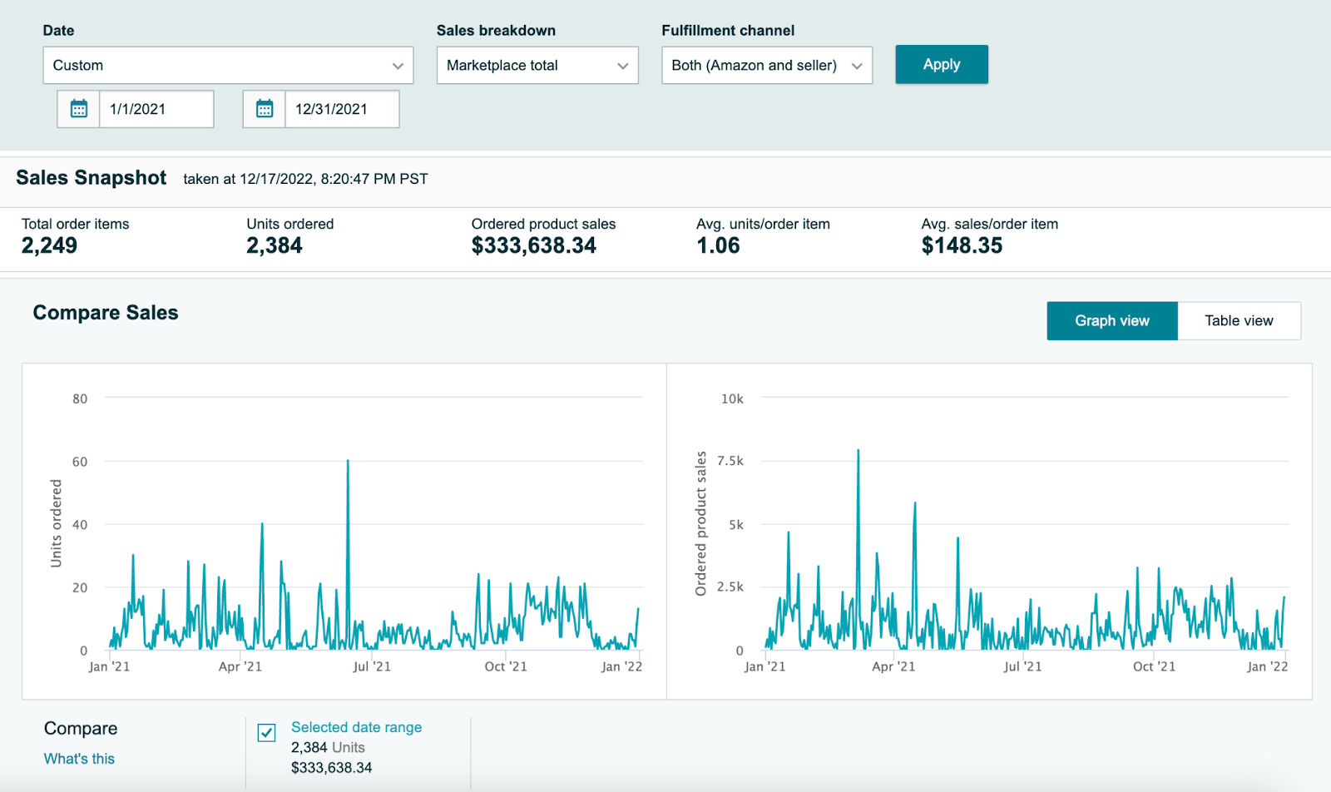This screenshot has width=1331, height=792.
Task: Open the Both (Amazon and seller) dropdown
Action: [x=767, y=65]
